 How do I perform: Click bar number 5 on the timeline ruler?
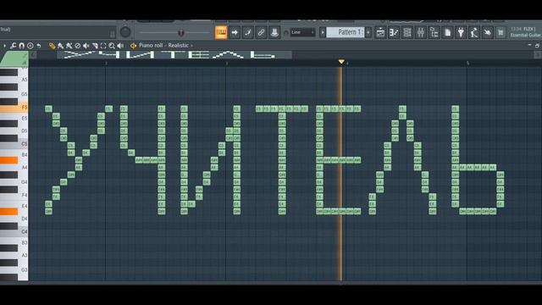coord(467,64)
